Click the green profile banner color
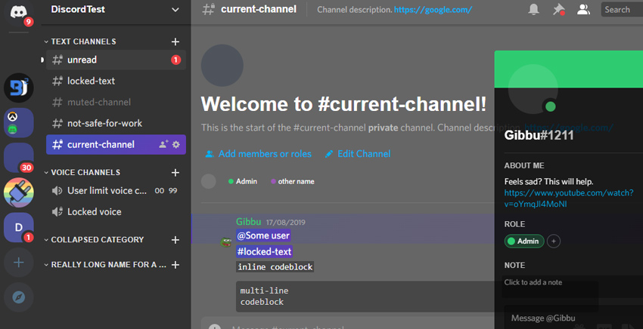The height and width of the screenshot is (329, 643). tap(569, 69)
